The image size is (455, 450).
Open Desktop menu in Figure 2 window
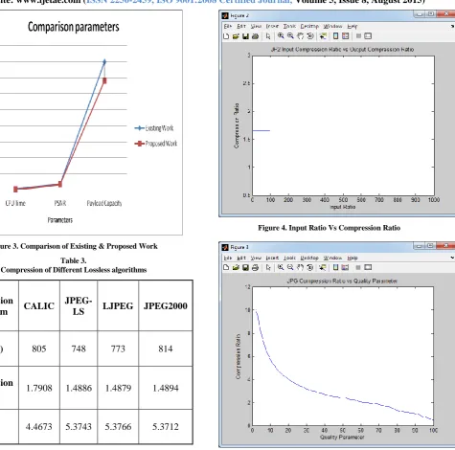pyautogui.click(x=309, y=26)
